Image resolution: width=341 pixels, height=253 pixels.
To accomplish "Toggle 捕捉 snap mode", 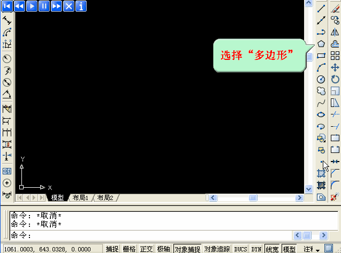I will pos(112,249).
